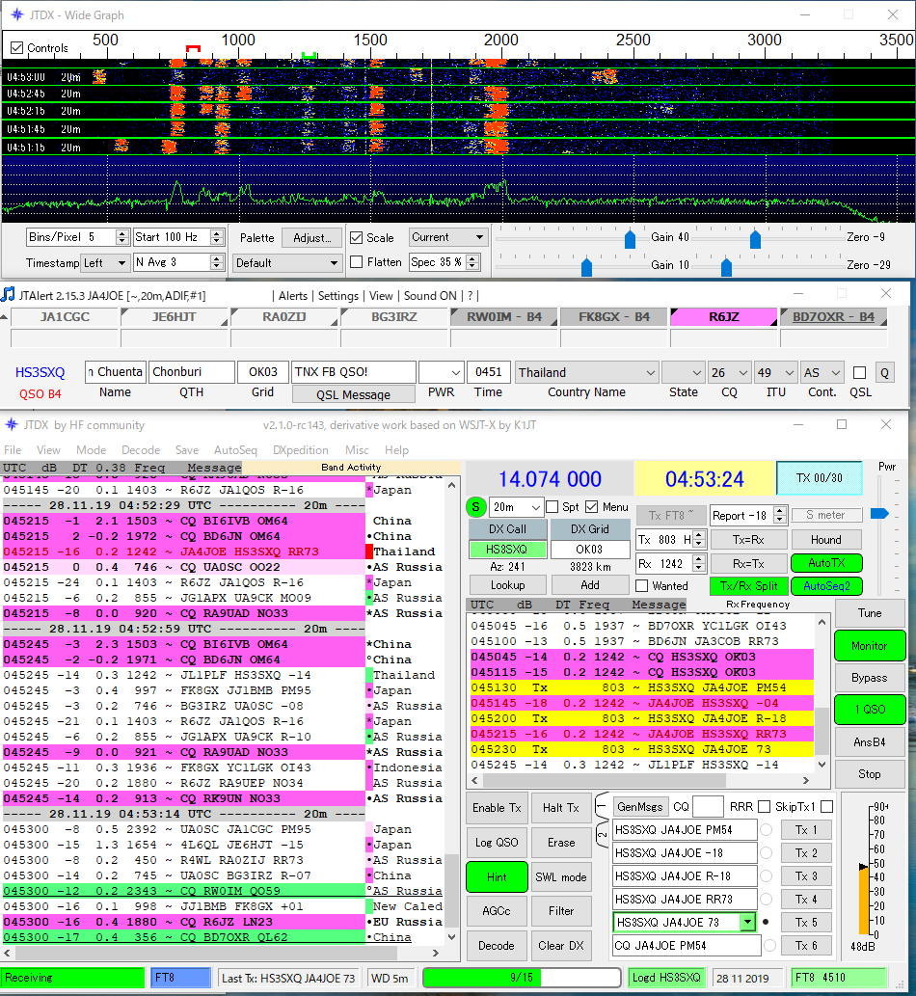The height and width of the screenshot is (996, 916).
Task: Click the Hound button
Action: click(825, 540)
